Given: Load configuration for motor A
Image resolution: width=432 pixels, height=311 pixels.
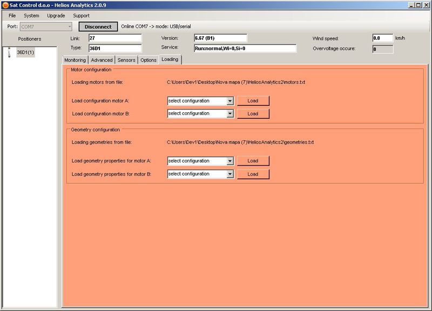Looking at the screenshot, I should point(253,101).
